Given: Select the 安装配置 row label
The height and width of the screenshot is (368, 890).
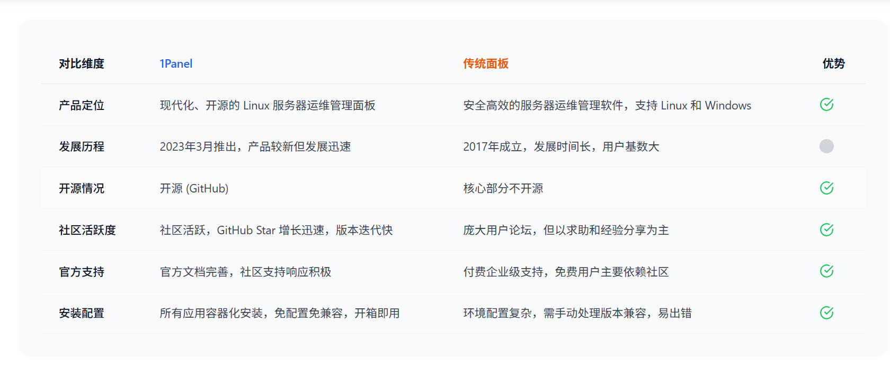Looking at the screenshot, I should 82,313.
